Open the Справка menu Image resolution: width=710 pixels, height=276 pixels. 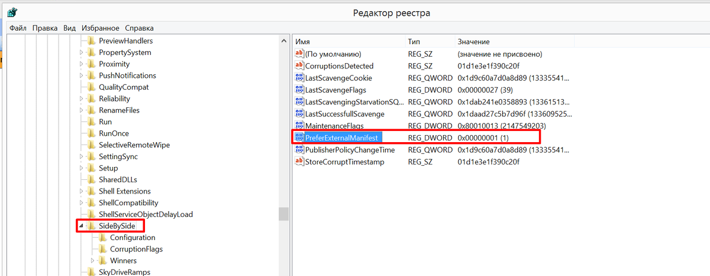click(x=140, y=28)
